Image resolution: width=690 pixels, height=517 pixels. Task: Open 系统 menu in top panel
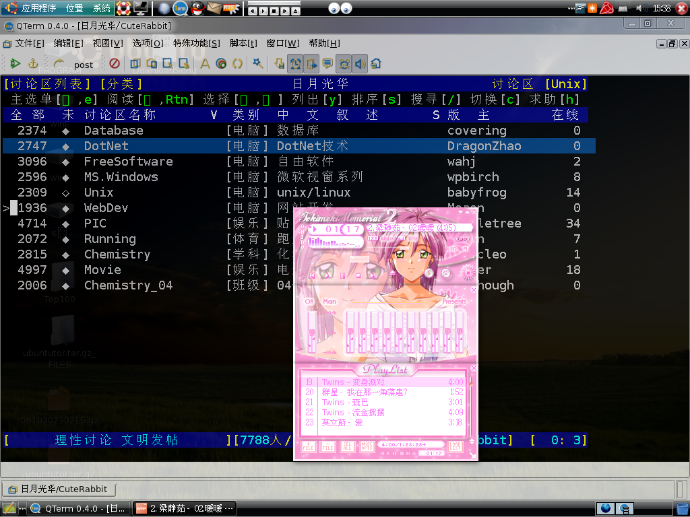[x=102, y=8]
